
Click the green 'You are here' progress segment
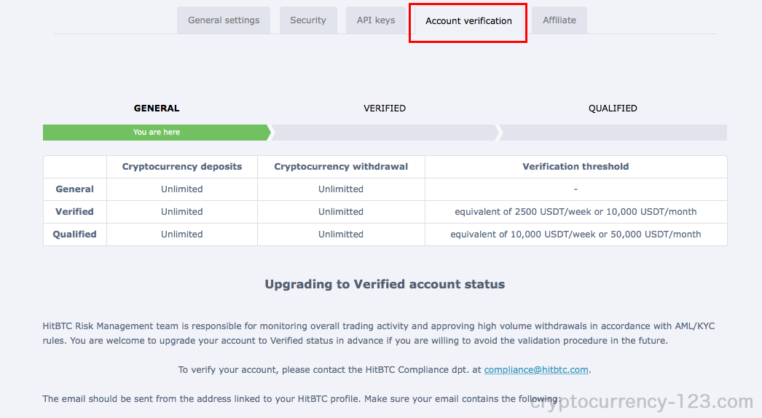(x=157, y=133)
